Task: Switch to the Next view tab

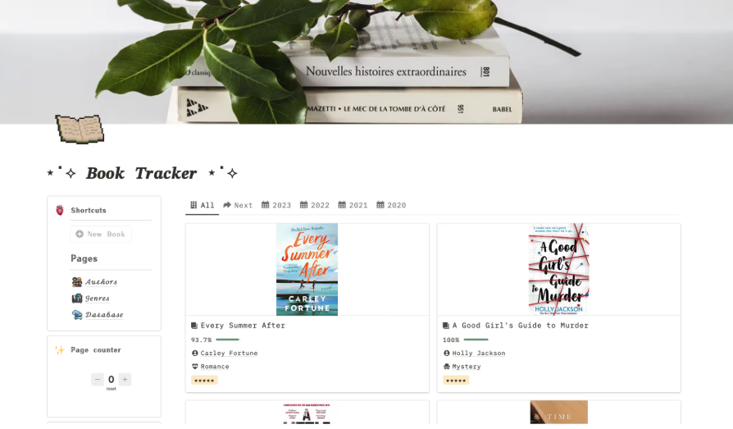Action: click(x=238, y=205)
